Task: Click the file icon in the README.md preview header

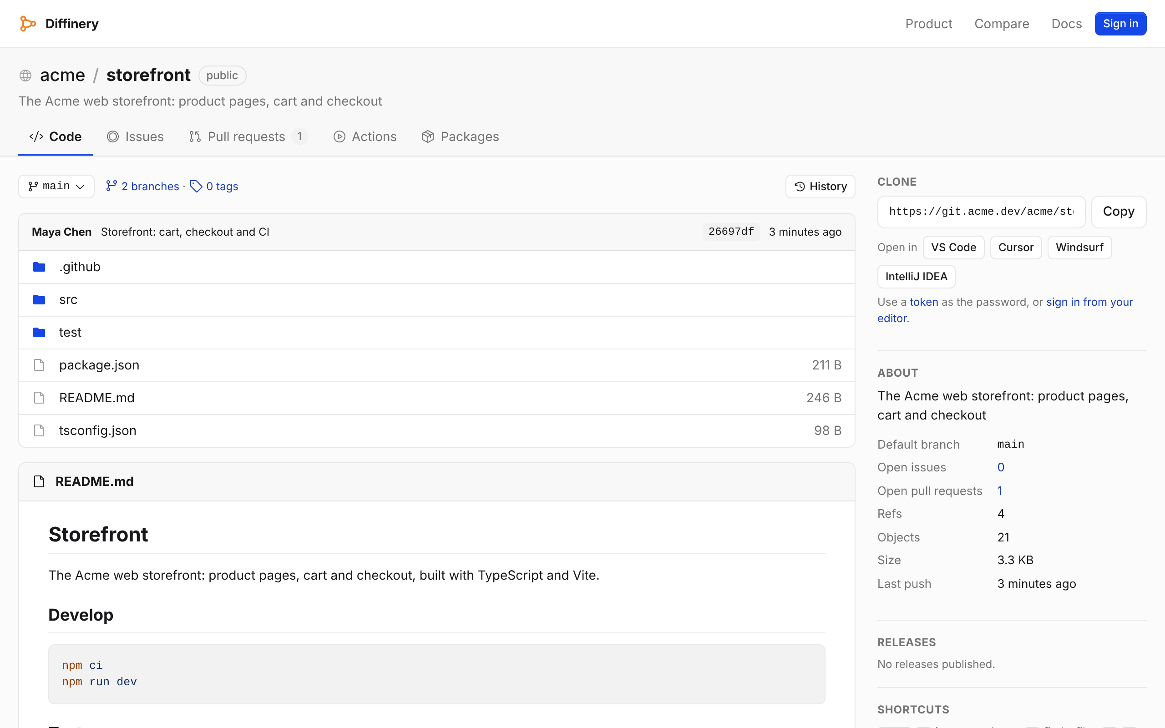Action: (39, 481)
